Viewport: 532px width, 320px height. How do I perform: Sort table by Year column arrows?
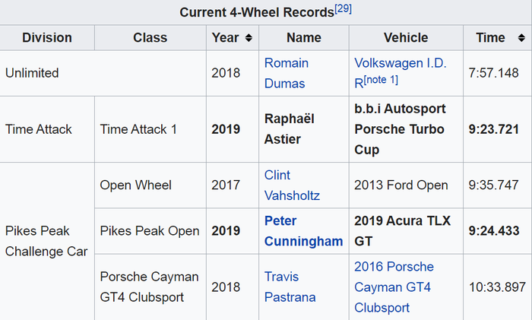[x=249, y=38]
